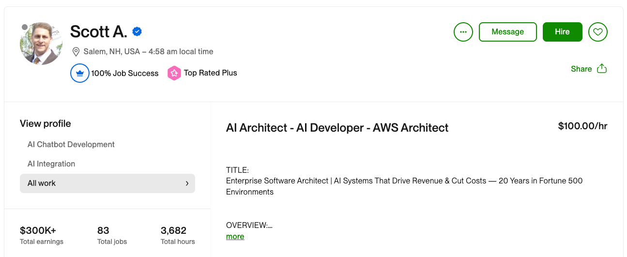This screenshot has width=627, height=257.
Task: Select the All work profile view
Action: point(42,183)
